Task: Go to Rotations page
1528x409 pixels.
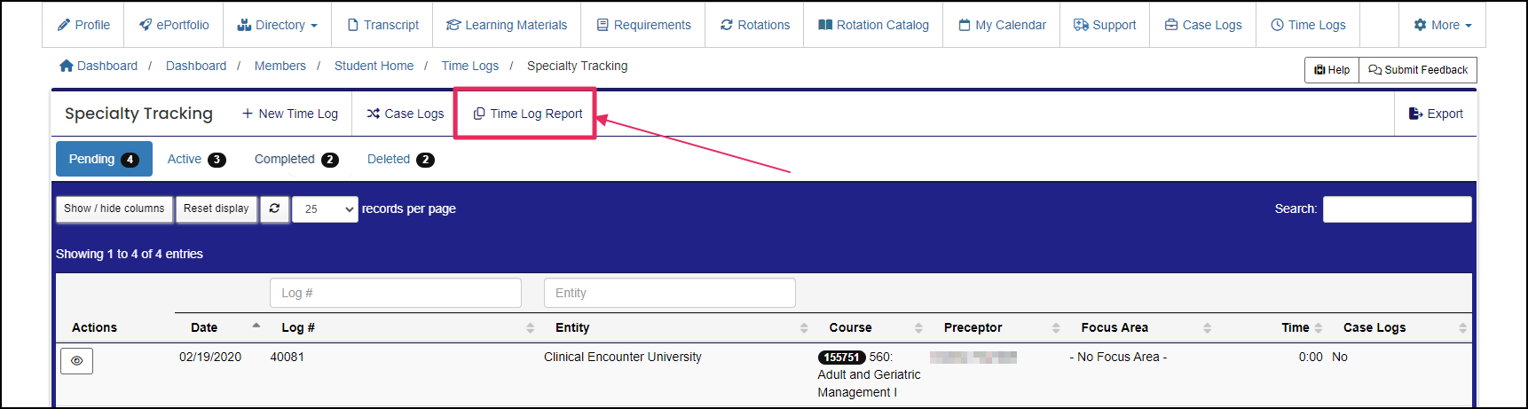Action: click(x=754, y=25)
